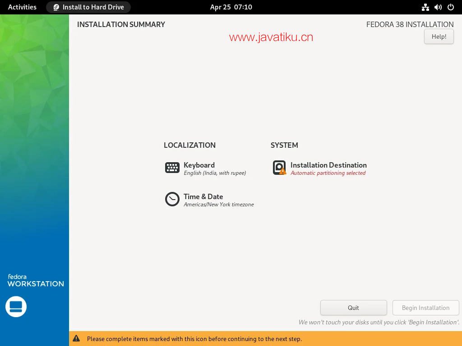Click the Quit button
This screenshot has width=462, height=346.
click(354, 308)
